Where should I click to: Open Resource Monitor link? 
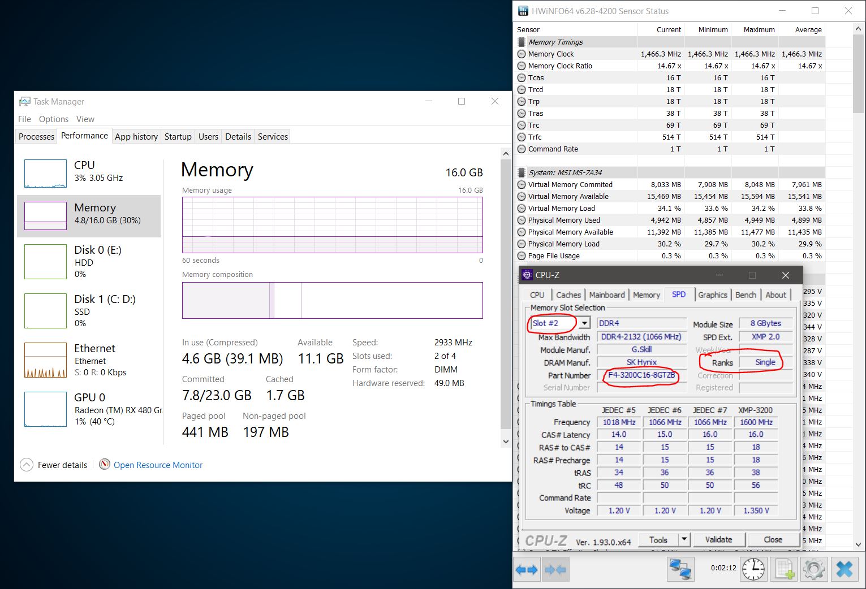158,465
